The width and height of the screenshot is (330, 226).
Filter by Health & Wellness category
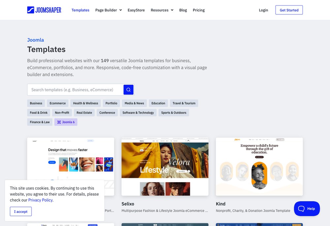86,103
